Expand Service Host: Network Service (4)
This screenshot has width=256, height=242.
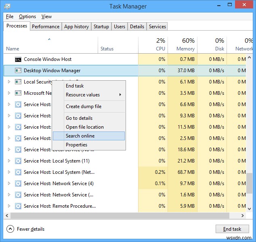[9, 183]
